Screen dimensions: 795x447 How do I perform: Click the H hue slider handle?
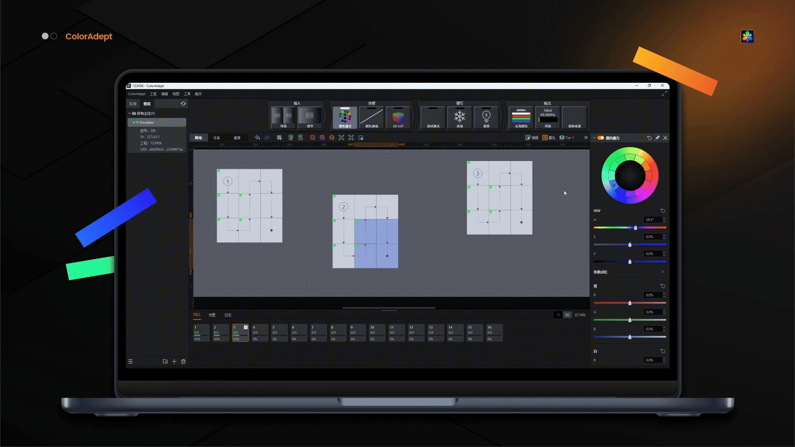pos(635,228)
